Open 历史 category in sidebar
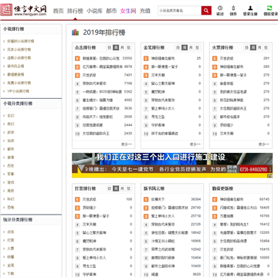278x278 pixels. (11, 166)
